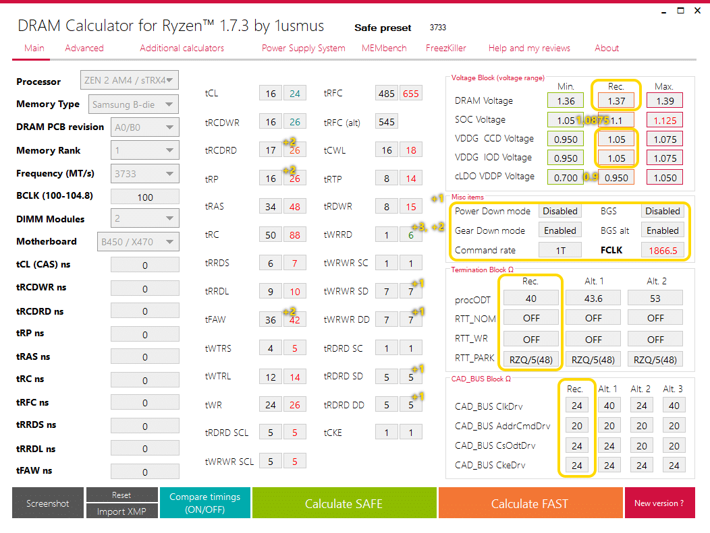
Task: Click the Import XMP button
Action: 121,511
